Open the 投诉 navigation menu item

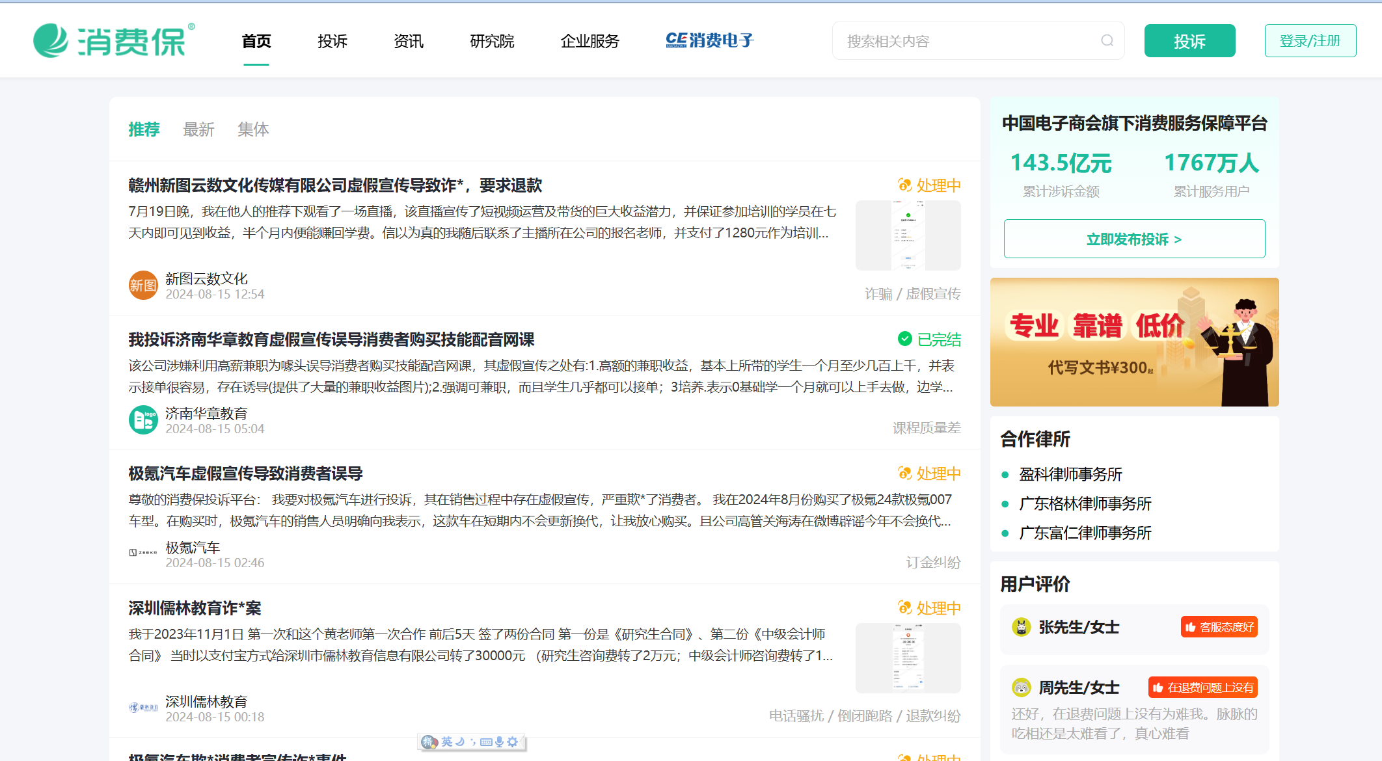332,41
